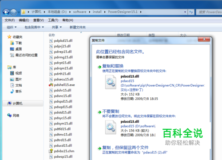
Task: Choose 复制和替换 in copy dialog
Action: point(113,66)
